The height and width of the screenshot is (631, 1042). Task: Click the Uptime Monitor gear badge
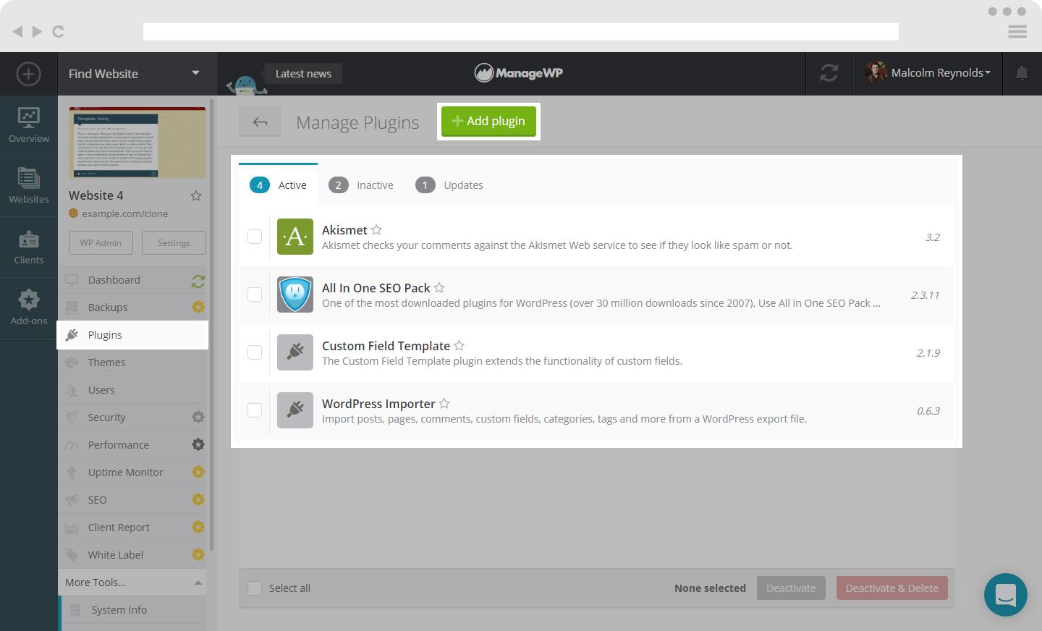(x=198, y=472)
